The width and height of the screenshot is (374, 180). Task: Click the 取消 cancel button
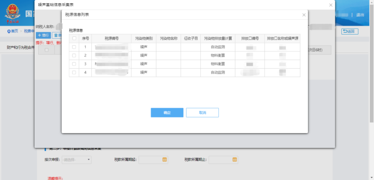(202, 112)
